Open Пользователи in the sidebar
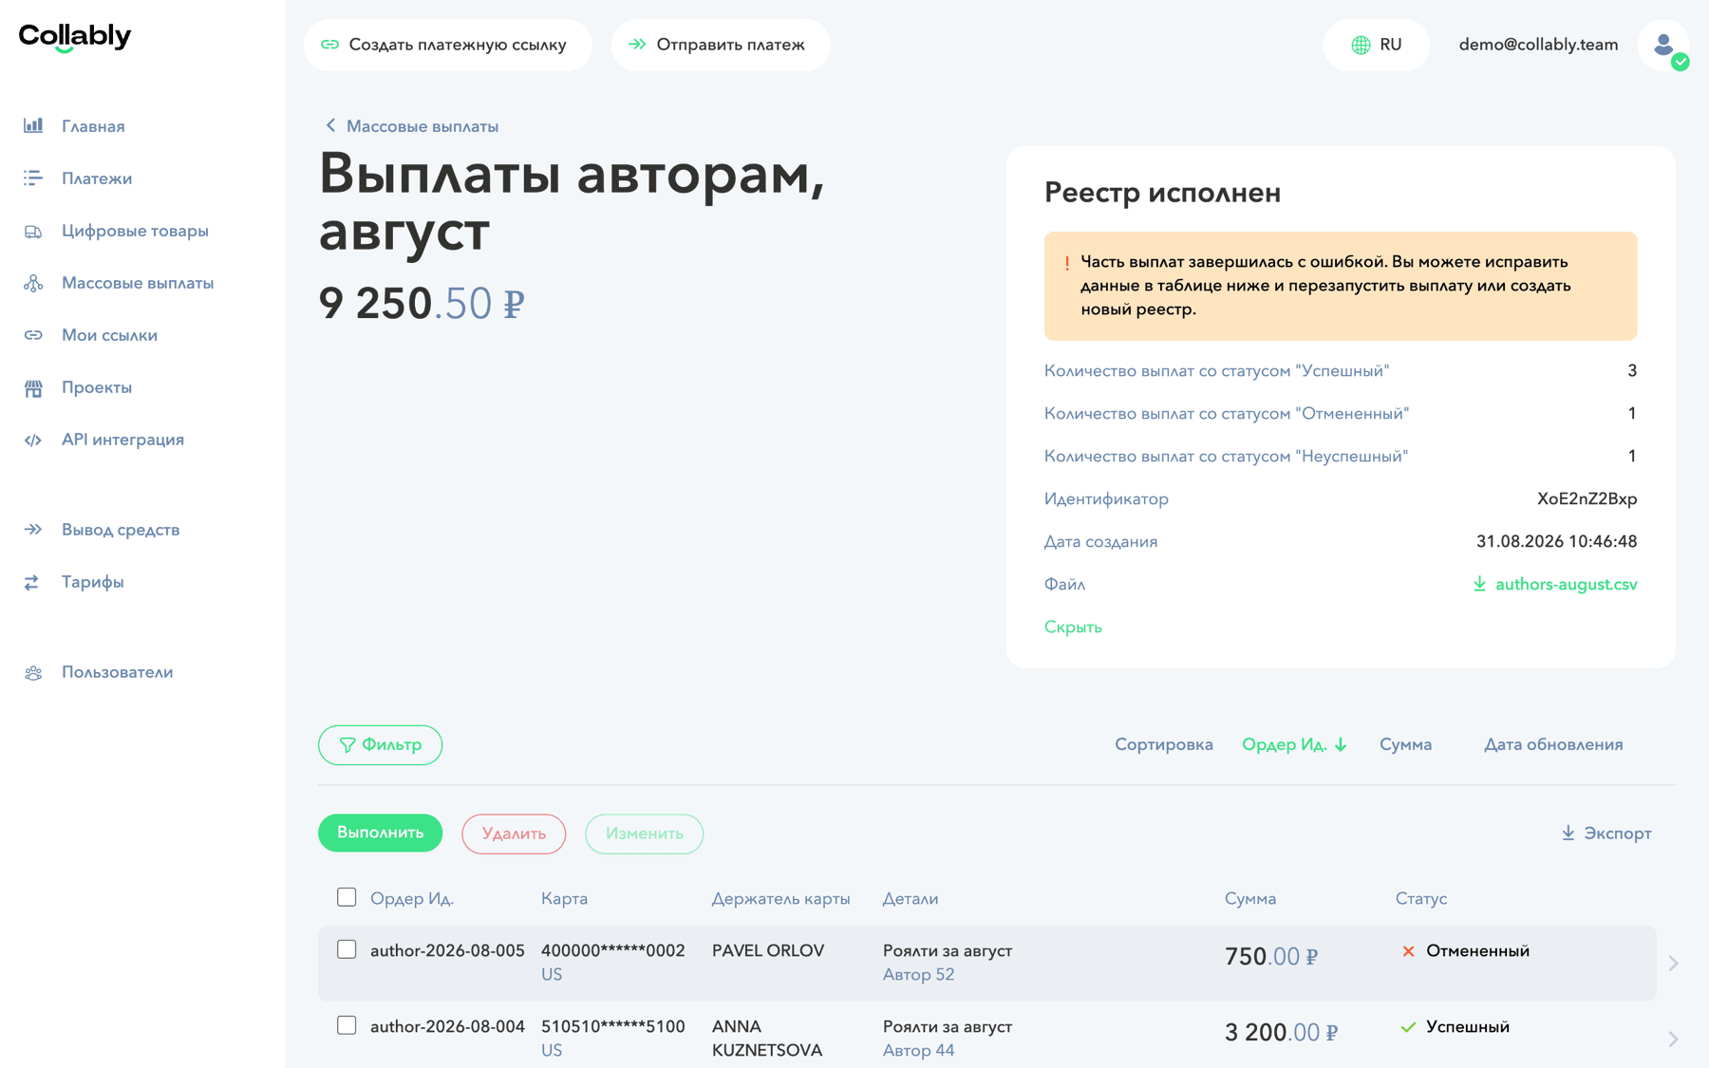Screen dimensions: 1709x1068 (117, 672)
